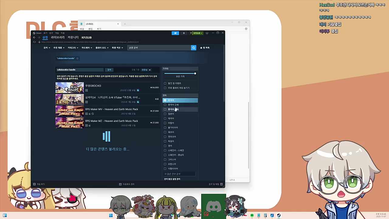The height and width of the screenshot is (219, 389).
Task: Click the price range slider handle
Action: coord(195,73)
